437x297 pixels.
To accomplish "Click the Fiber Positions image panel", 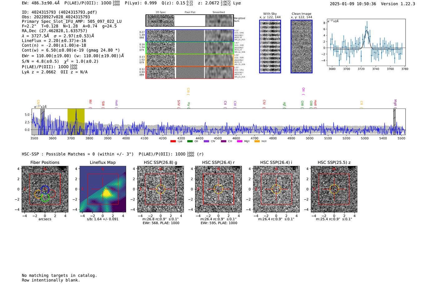I will [x=45, y=189].
